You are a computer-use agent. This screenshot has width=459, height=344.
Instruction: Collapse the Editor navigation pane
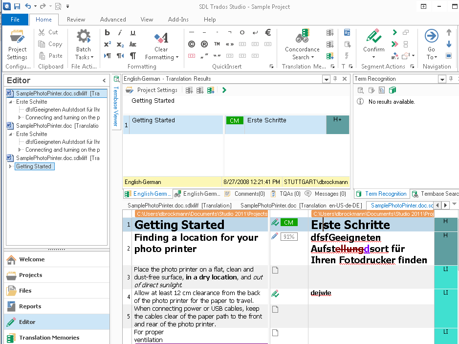coord(104,80)
